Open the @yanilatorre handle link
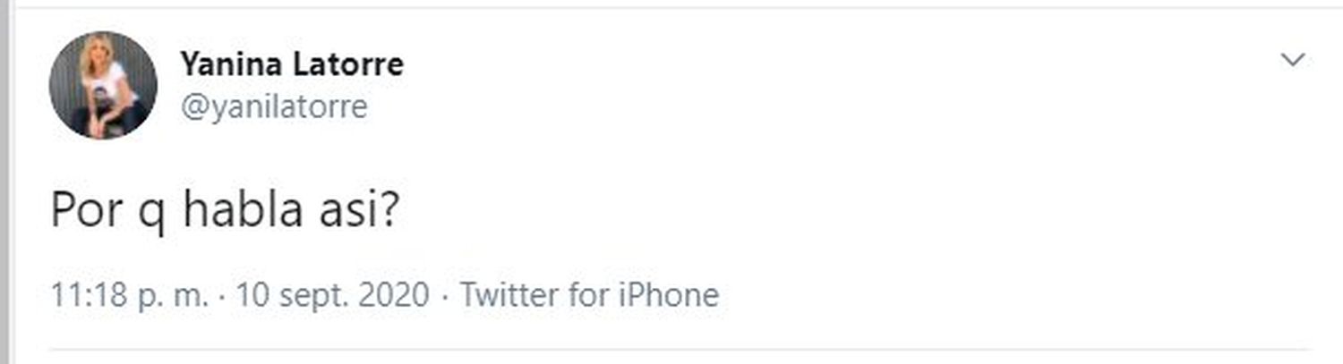Screen dimensions: 1343x364 click(273, 107)
